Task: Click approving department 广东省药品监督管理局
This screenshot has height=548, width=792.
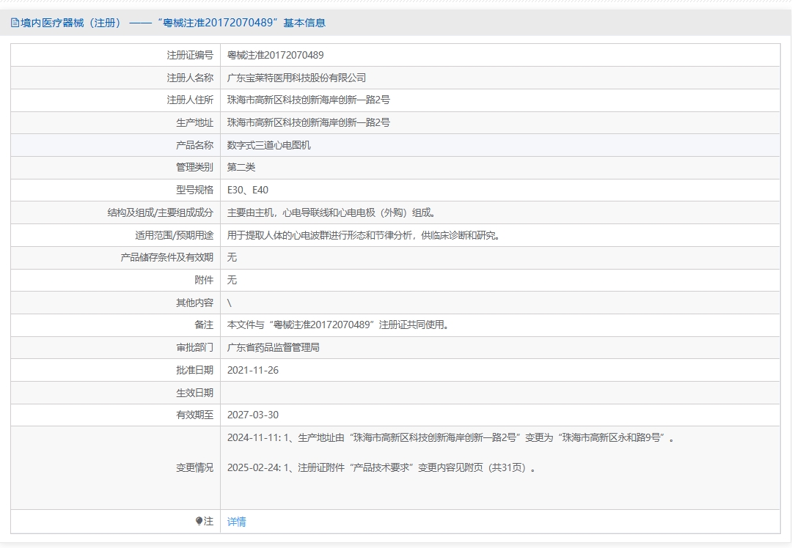Action: [x=274, y=347]
